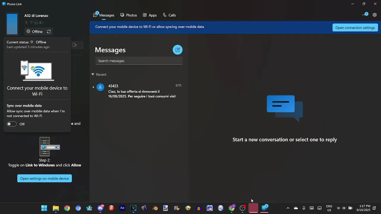
Task: Switch to the Messages tab
Action: (x=104, y=15)
